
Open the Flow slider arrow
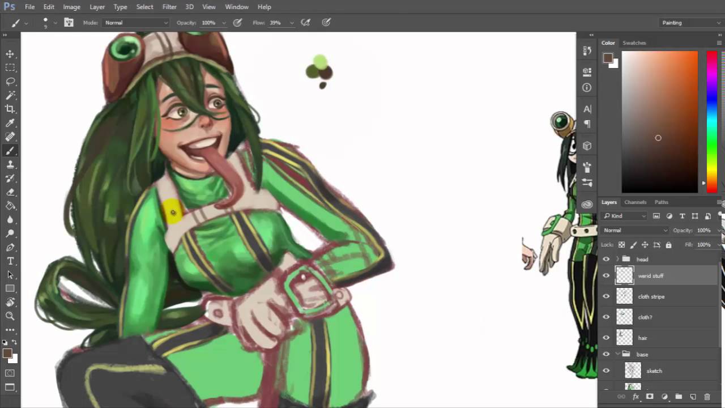coord(291,23)
